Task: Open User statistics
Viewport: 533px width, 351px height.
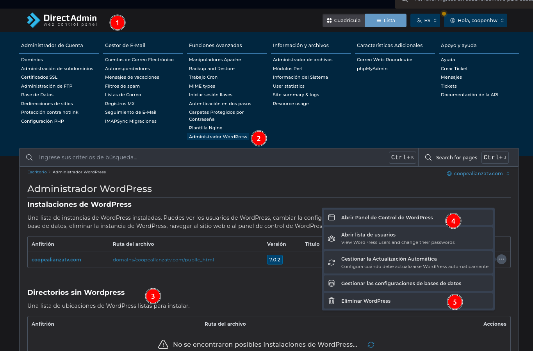Action: 289,86
